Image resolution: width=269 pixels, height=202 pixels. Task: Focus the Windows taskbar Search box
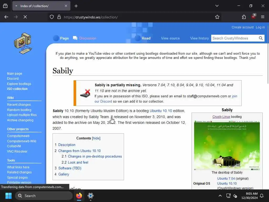pos(44,196)
